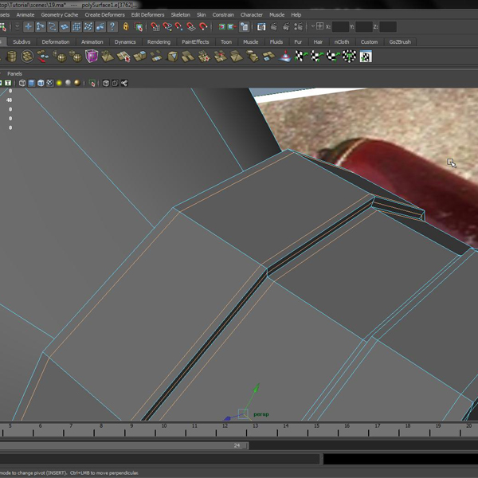The width and height of the screenshot is (478, 478).
Task: Click the circled Combine polygons shelf icon
Action: point(27,57)
